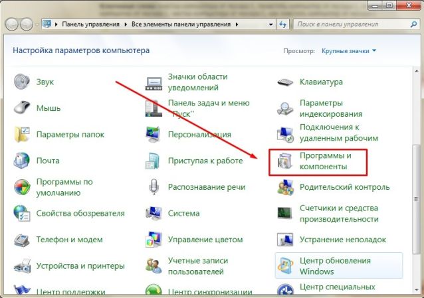Click the Клавиатура text link

[x=321, y=82]
